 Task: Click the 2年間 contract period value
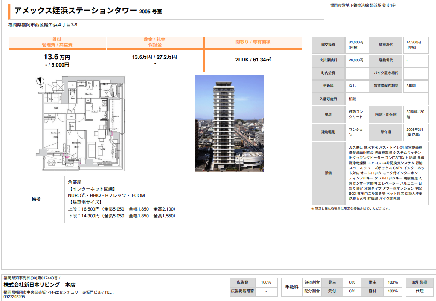point(411,86)
